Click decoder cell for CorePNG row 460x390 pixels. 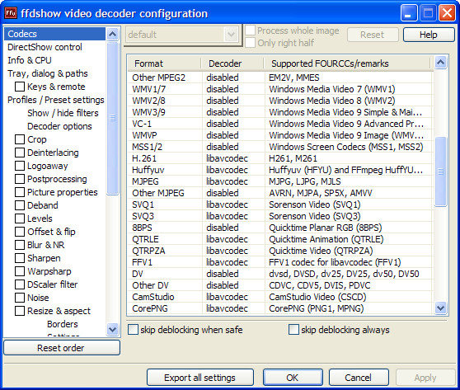pyautogui.click(x=233, y=308)
